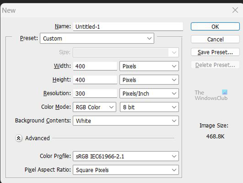Click the Advanced section label

pyautogui.click(x=37, y=138)
